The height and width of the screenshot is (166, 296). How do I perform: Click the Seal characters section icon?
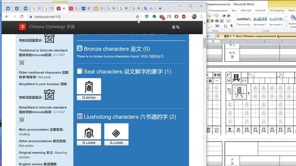(x=80, y=71)
